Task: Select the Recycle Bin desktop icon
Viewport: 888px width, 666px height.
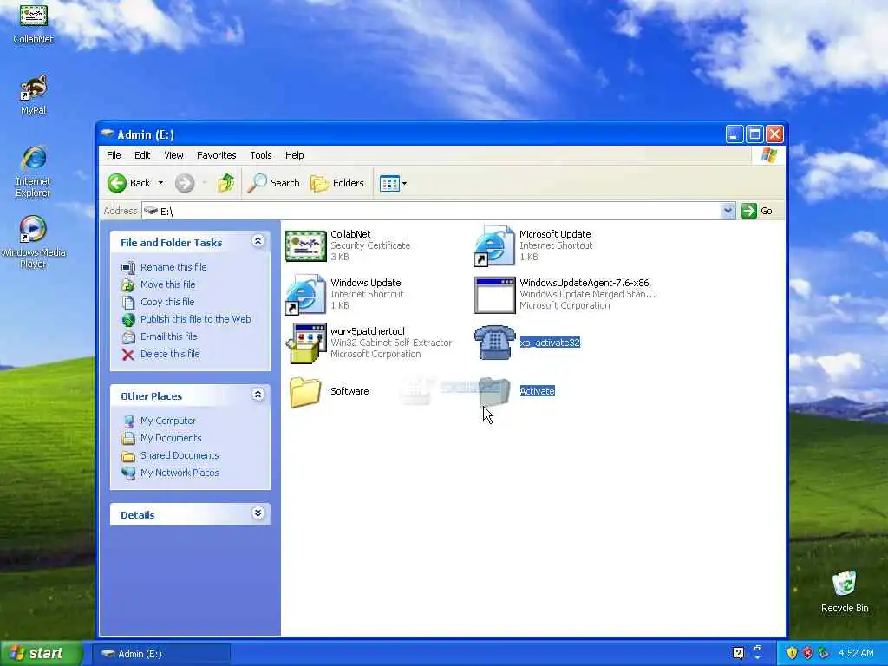Action: (x=845, y=591)
